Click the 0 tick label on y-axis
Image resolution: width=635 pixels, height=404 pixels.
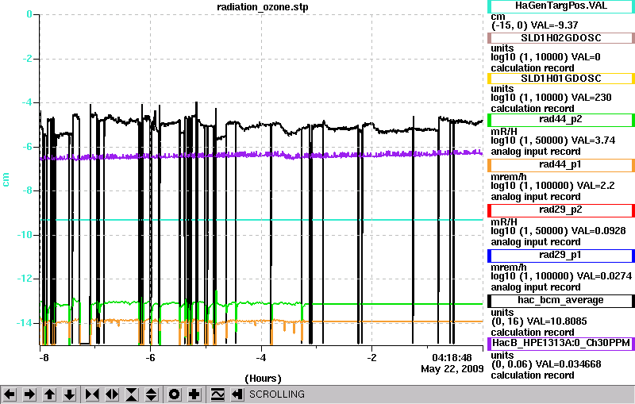(29, 14)
